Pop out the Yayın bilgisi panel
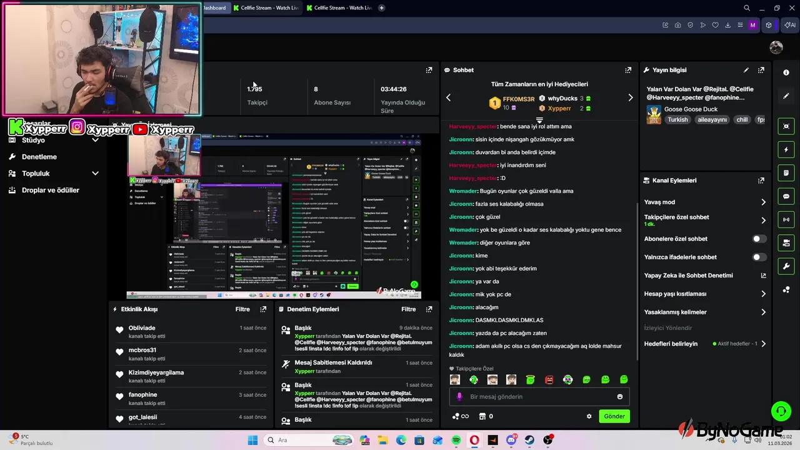Screen dimensions: 800x450 point(761,70)
